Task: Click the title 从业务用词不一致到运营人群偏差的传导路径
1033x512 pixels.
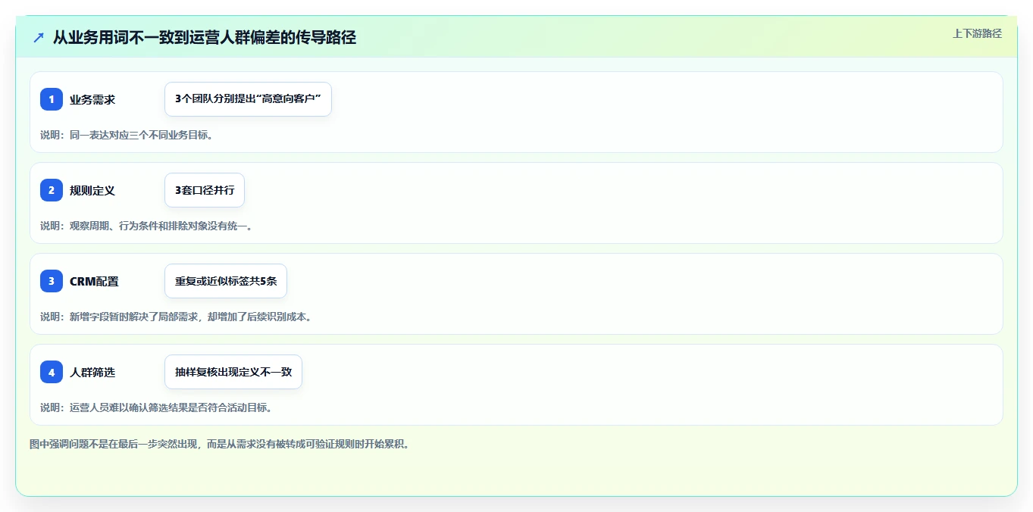Action: (x=204, y=37)
